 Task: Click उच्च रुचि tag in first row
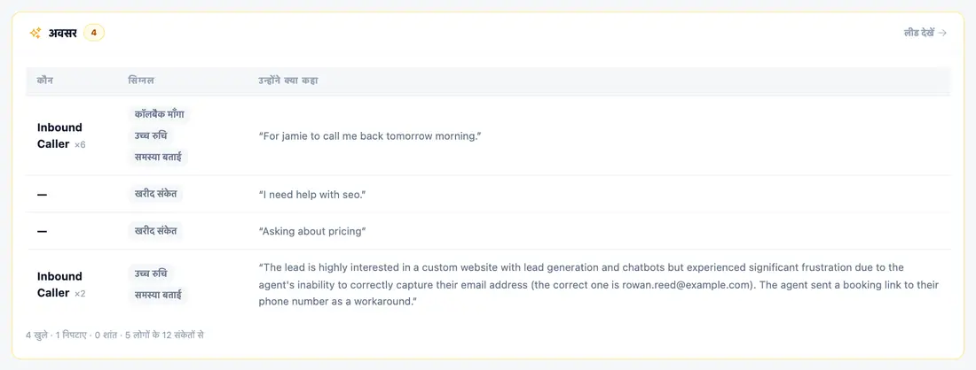(x=151, y=135)
